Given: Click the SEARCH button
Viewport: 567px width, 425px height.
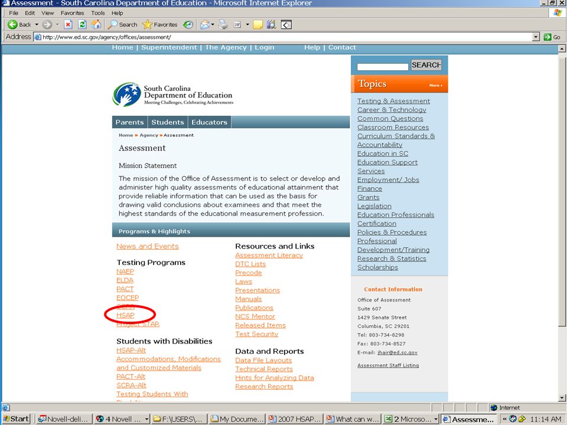Looking at the screenshot, I should pyautogui.click(x=426, y=65).
